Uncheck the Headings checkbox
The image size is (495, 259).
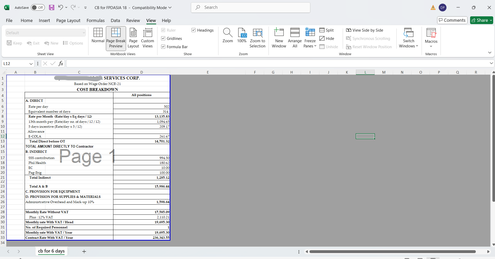click(x=194, y=30)
